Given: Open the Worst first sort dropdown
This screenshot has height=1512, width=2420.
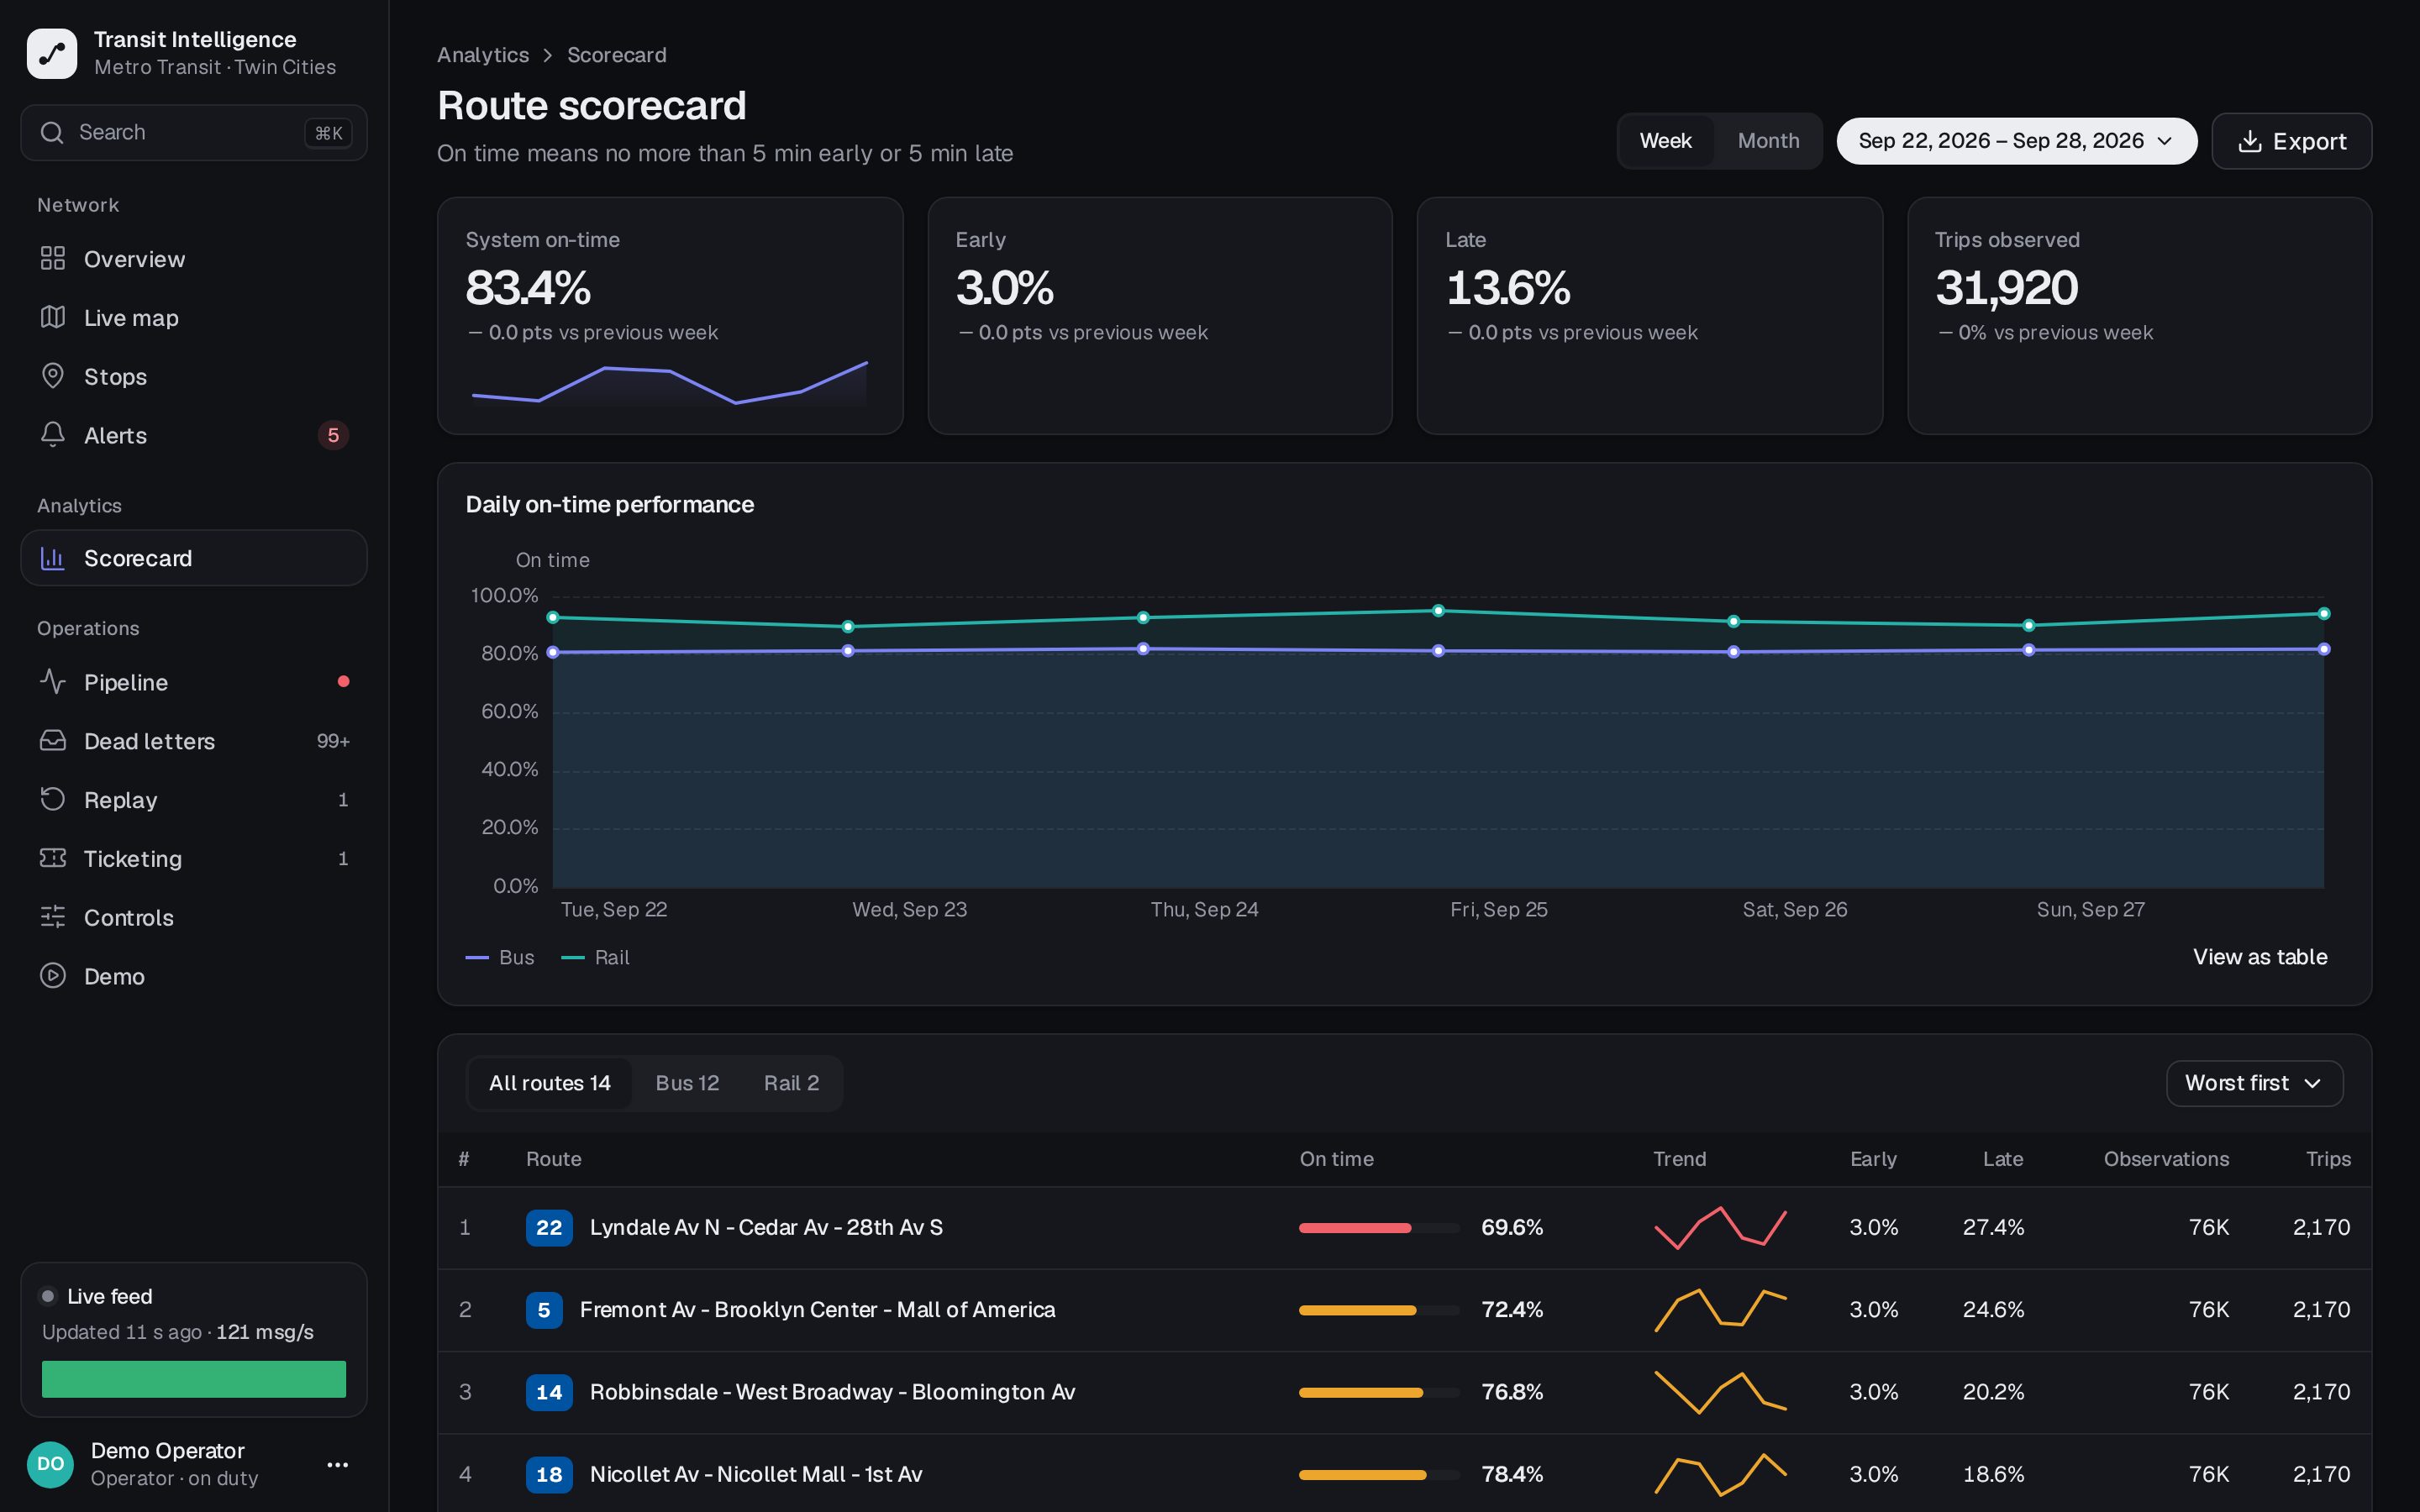Looking at the screenshot, I should [x=2254, y=1083].
